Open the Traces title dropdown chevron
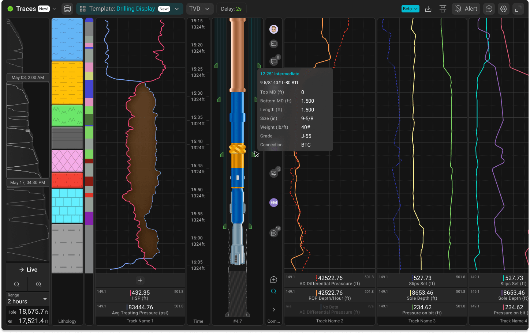Screen dimensions: 530x333 pyautogui.click(x=54, y=9)
